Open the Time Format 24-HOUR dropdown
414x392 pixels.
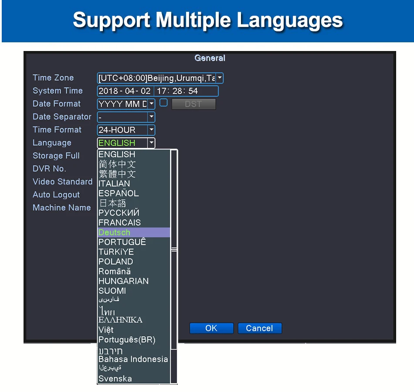tap(126, 130)
